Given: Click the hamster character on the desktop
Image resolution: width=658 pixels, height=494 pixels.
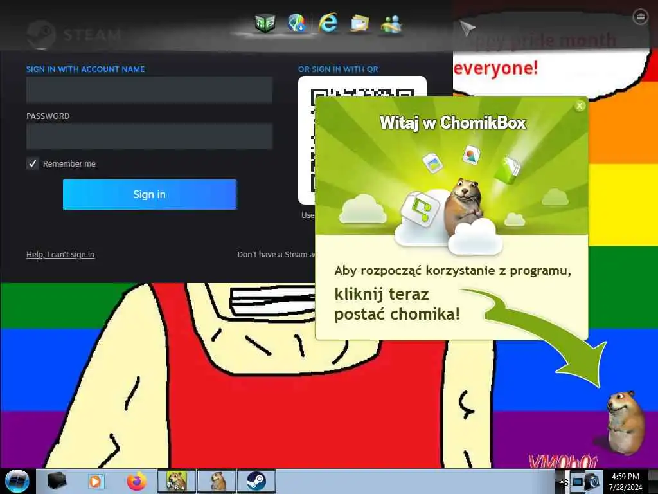Looking at the screenshot, I should click(x=625, y=422).
